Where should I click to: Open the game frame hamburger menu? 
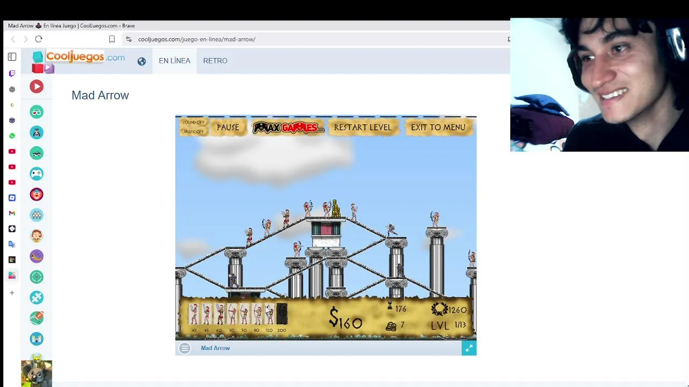point(185,348)
